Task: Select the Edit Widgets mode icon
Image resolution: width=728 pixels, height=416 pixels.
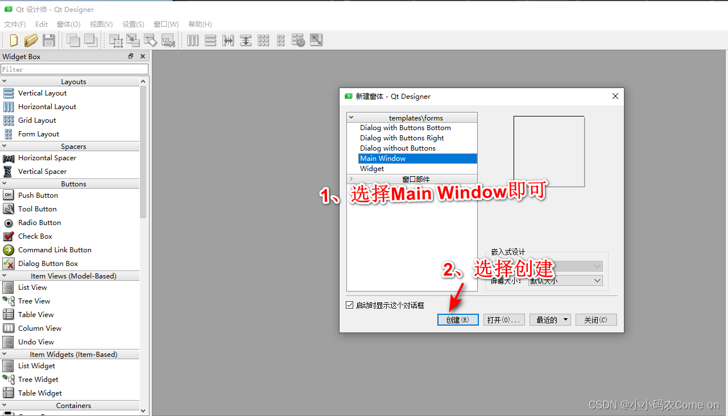Action: (x=116, y=40)
